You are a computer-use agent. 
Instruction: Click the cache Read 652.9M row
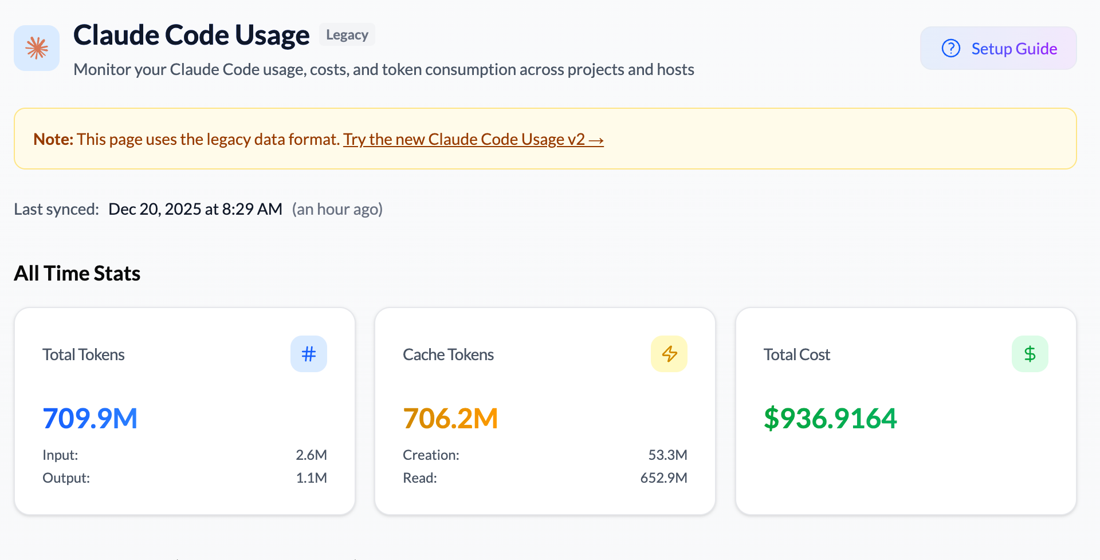544,478
